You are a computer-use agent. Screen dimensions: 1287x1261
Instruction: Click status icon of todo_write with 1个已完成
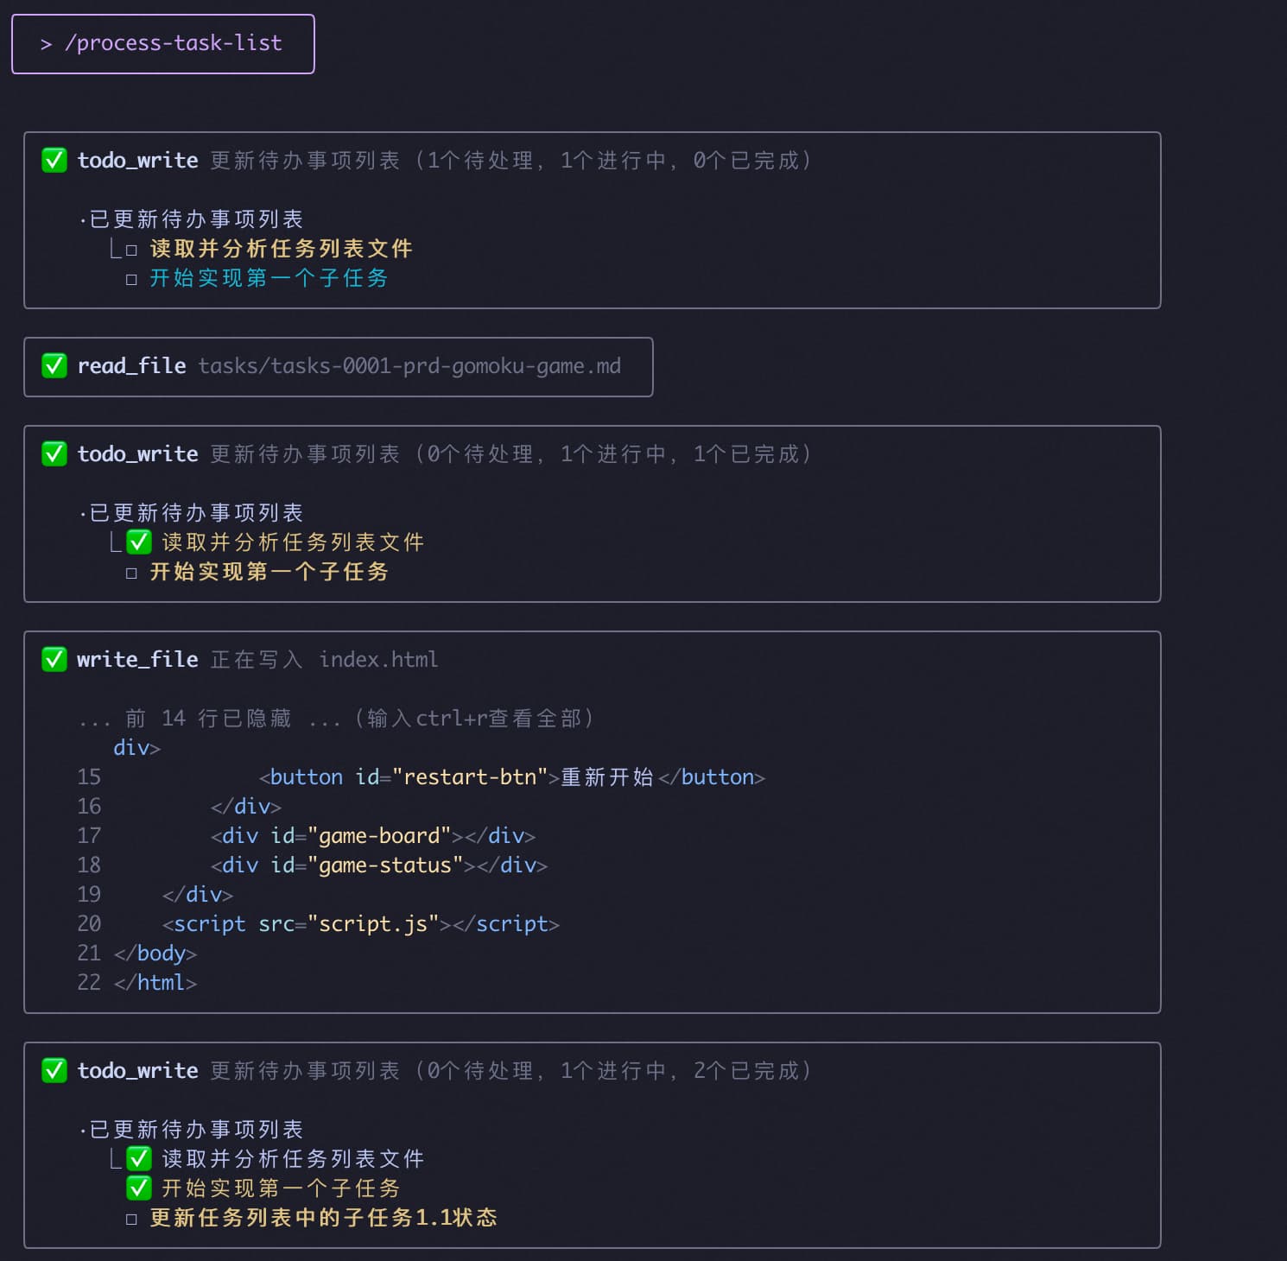(54, 454)
